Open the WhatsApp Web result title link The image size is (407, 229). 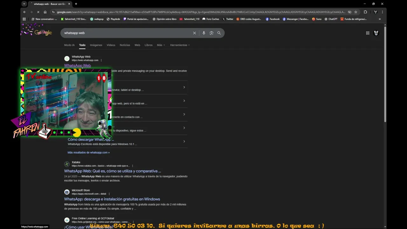click(x=77, y=66)
